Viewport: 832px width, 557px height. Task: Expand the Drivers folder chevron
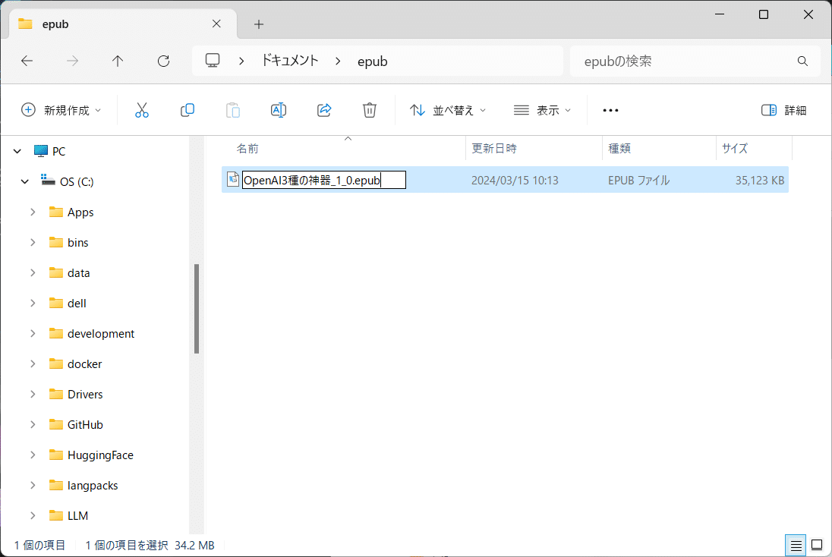[x=33, y=394]
